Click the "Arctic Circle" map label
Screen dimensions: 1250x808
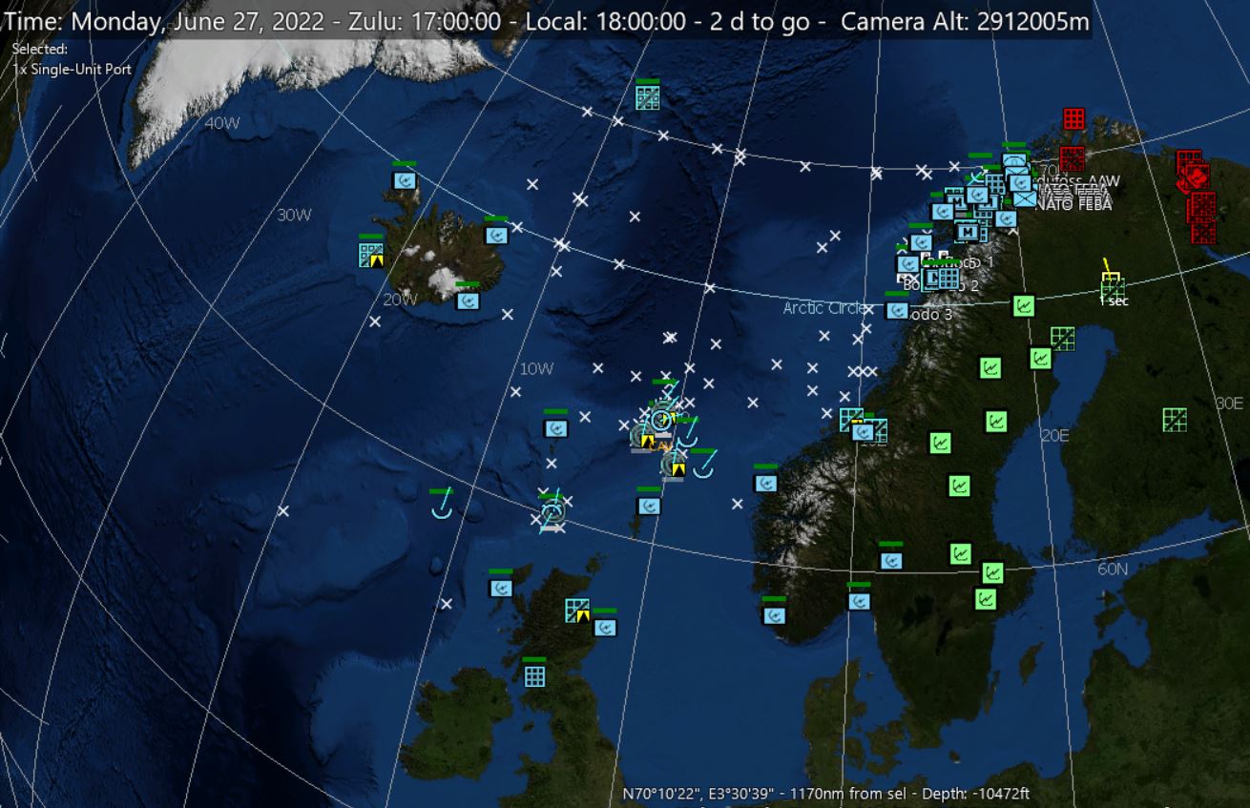(x=824, y=308)
